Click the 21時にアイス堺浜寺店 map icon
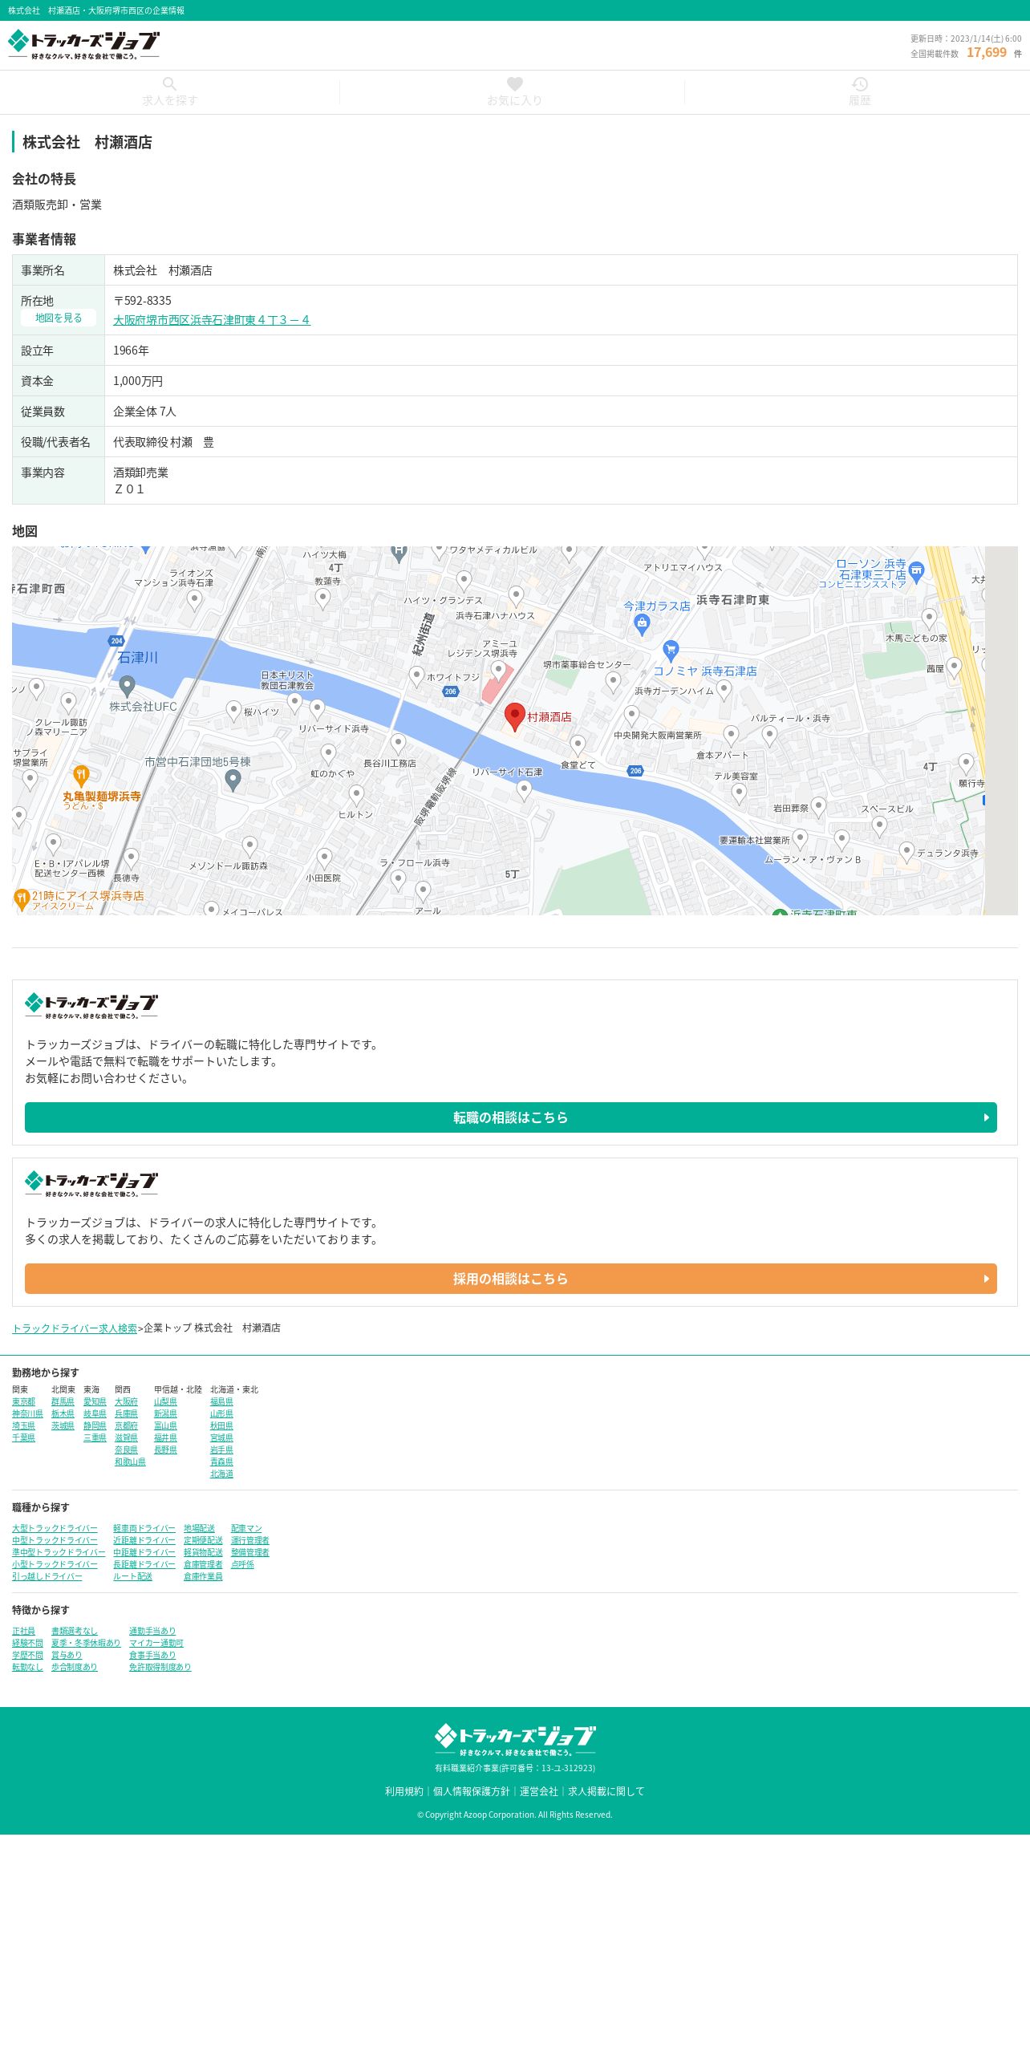This screenshot has height=2060, width=1030. pyautogui.click(x=22, y=900)
